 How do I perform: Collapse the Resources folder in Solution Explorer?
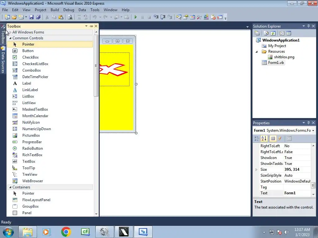point(257,52)
